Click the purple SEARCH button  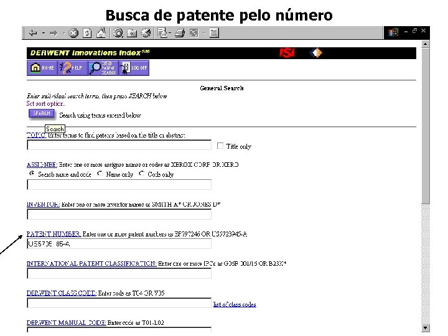tap(42, 114)
